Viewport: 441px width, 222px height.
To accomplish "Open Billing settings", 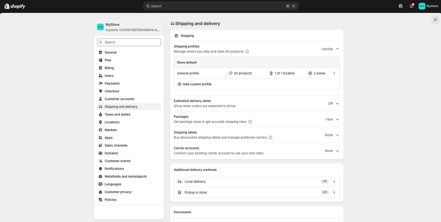I will [x=129, y=68].
